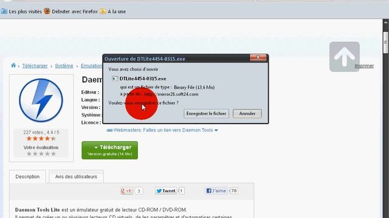The image size is (389, 218).
Task: Rate with the fifth Votre évaluation star
Action: 53,154
